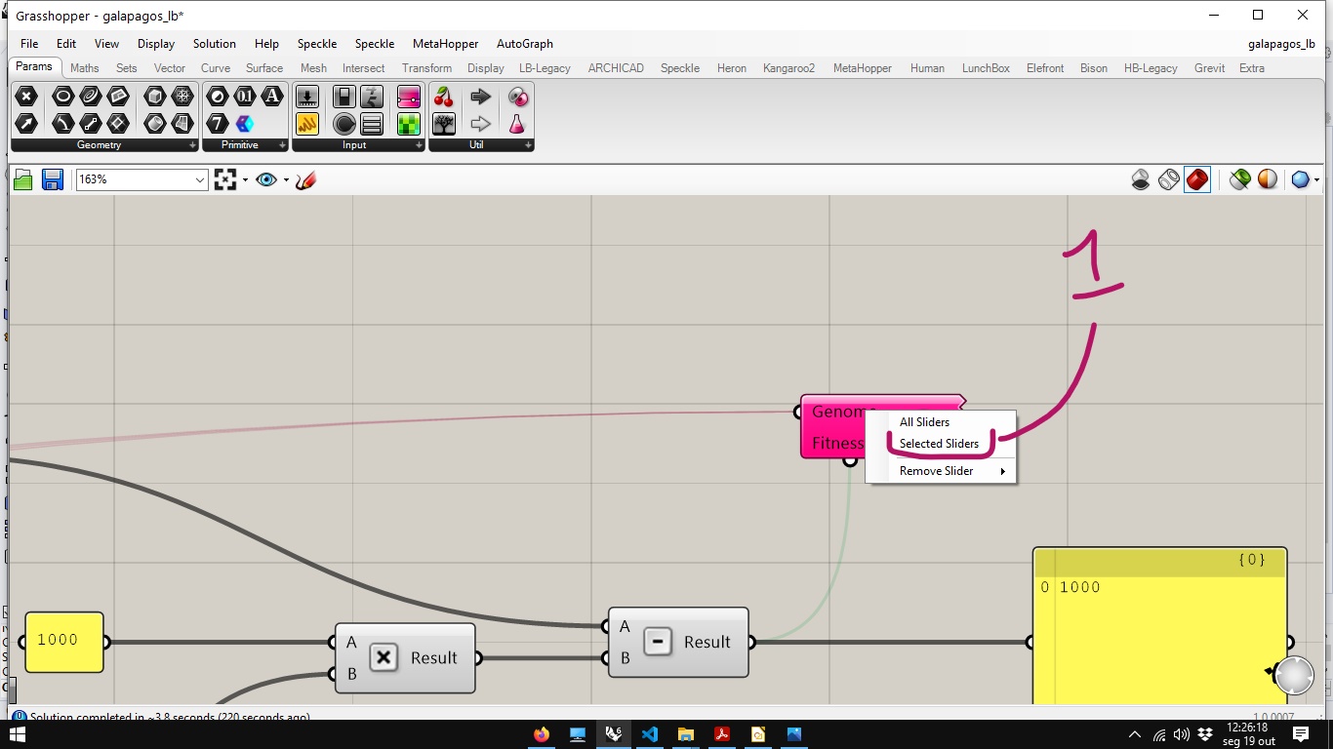Expand the Geometry panel
Image resolution: width=1333 pixels, height=749 pixels.
[x=192, y=145]
